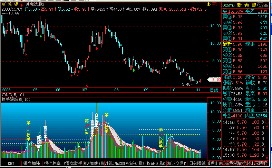Click the 13.44 high price label

click(13, 13)
